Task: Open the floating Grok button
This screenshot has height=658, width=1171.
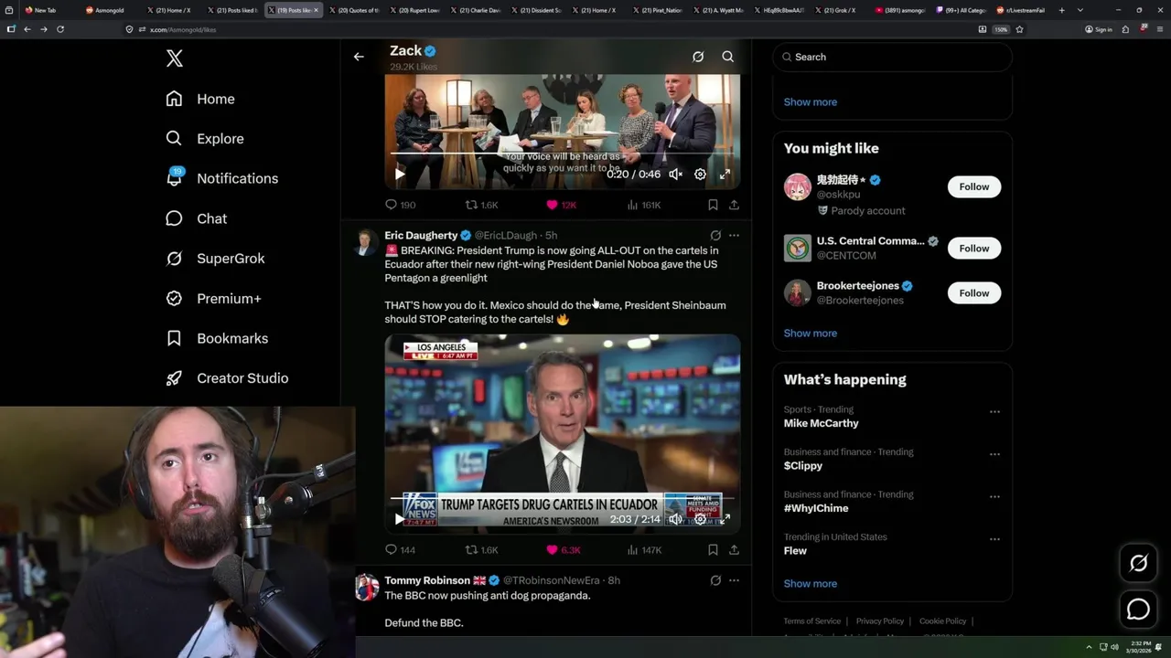Action: [x=1138, y=564]
